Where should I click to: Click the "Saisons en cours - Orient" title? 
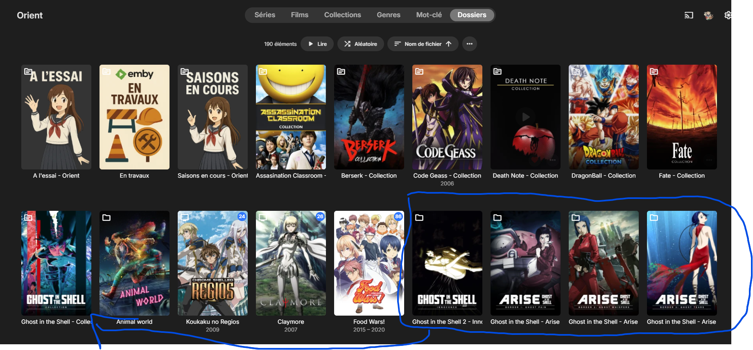[x=213, y=176]
